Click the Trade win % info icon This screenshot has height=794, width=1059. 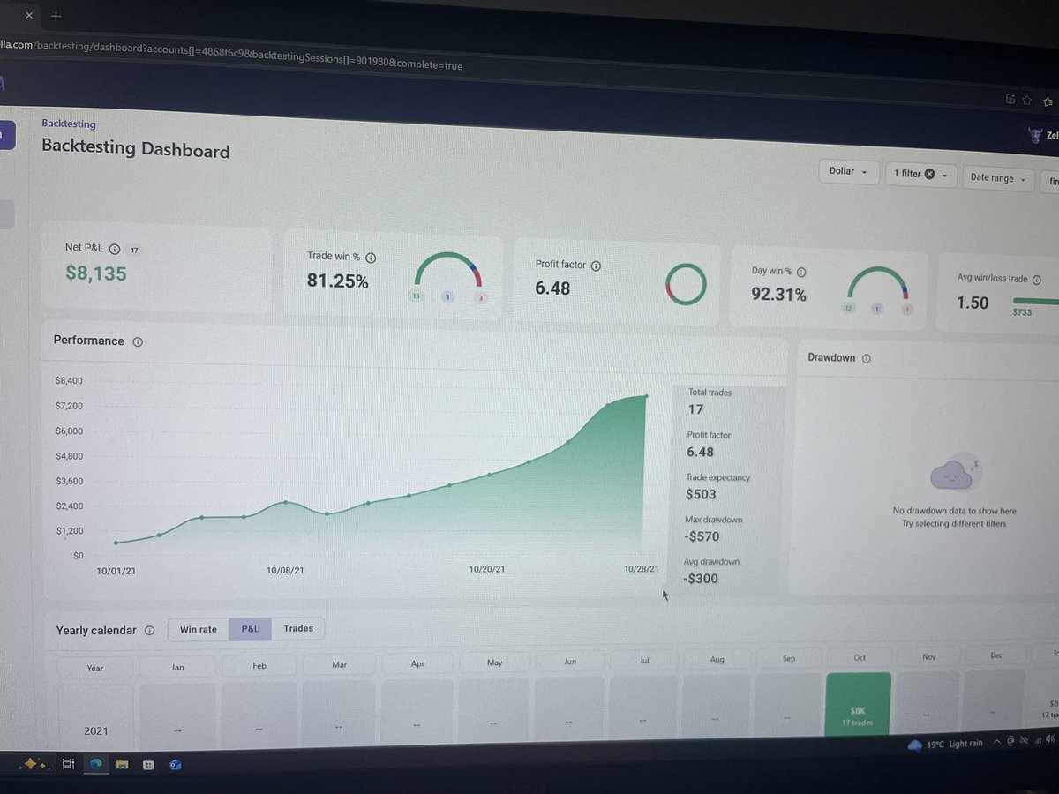point(371,258)
